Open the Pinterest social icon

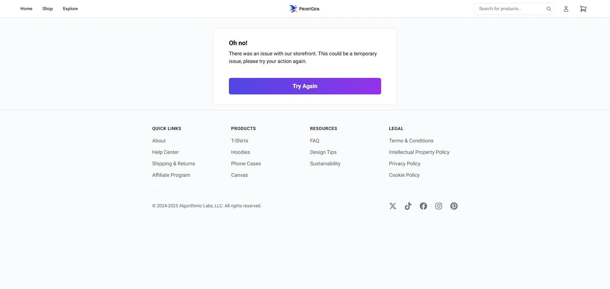454,206
